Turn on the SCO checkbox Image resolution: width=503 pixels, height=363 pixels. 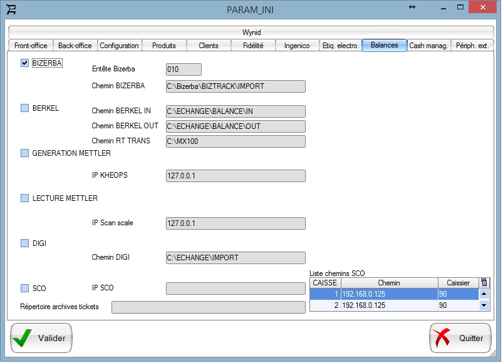(25, 289)
